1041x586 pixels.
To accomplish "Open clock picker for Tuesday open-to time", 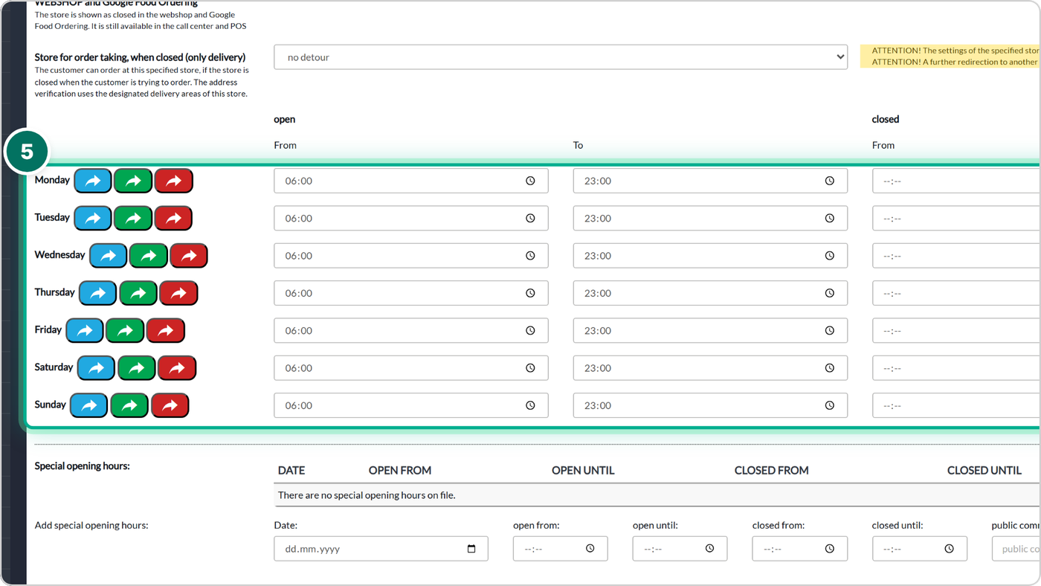I will click(829, 218).
